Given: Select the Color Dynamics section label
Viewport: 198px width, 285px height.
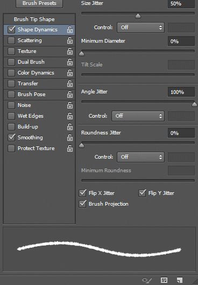Looking at the screenshot, I should click(x=36, y=73).
